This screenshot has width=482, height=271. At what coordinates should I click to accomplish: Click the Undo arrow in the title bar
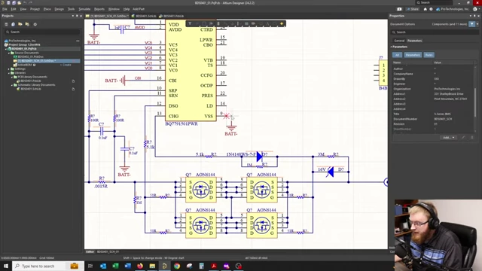point(25,2)
